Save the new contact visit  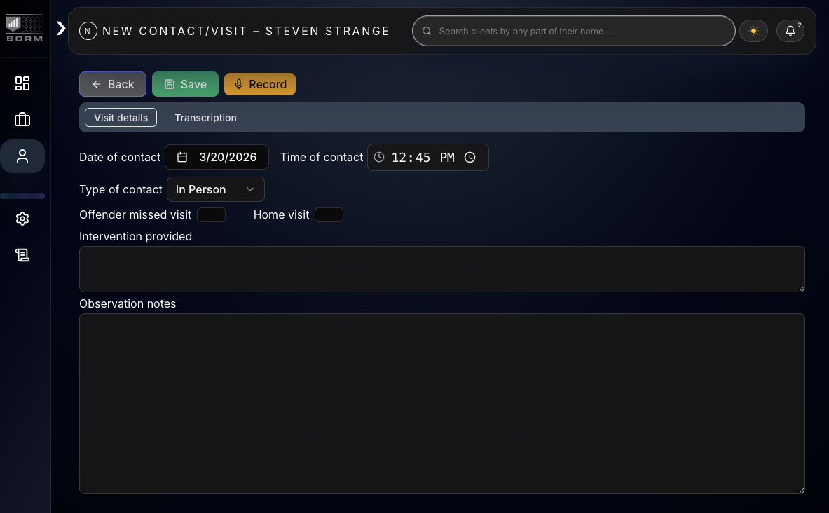(x=185, y=83)
